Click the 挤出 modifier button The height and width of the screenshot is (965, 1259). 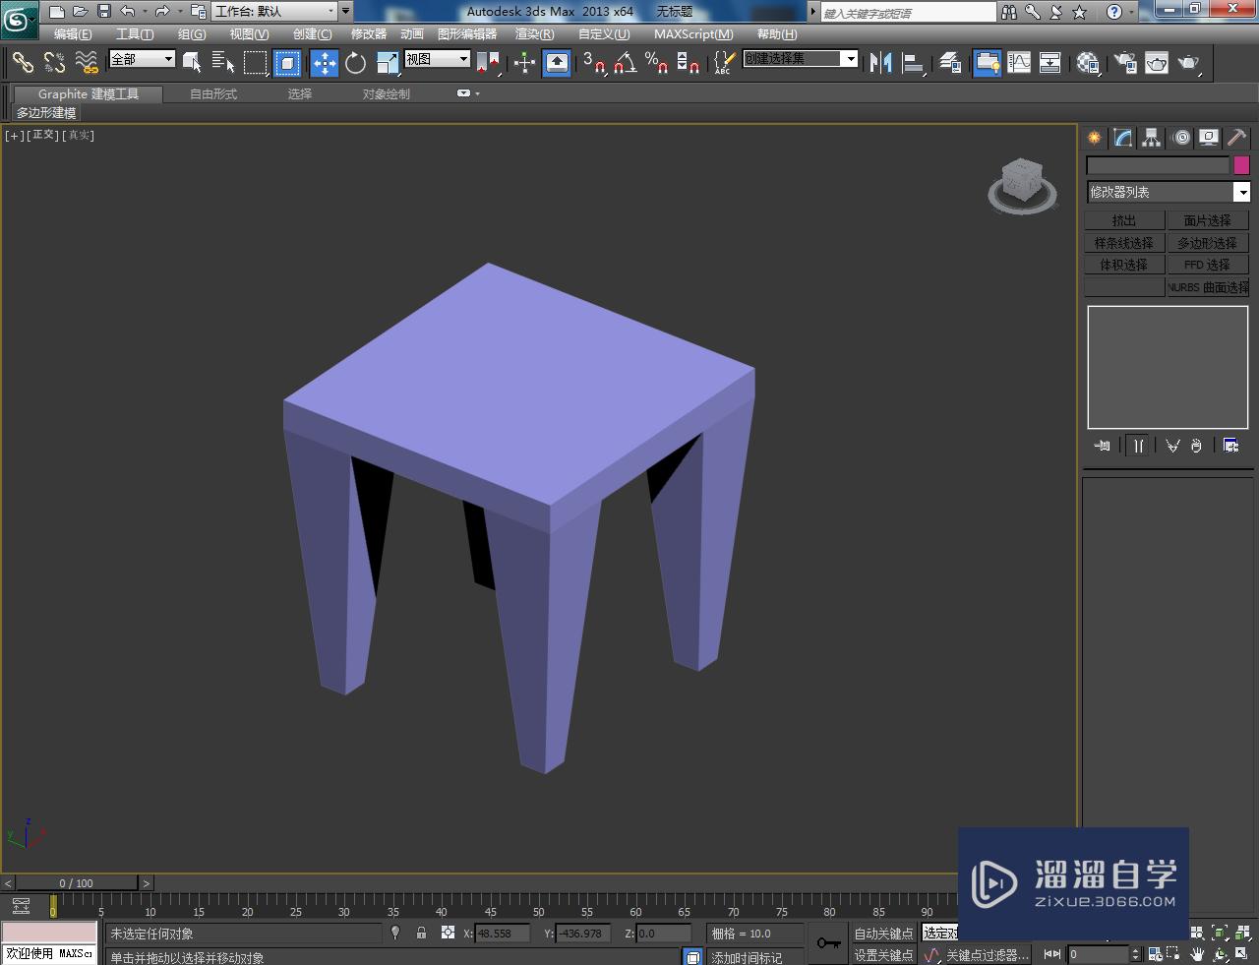pyautogui.click(x=1124, y=220)
